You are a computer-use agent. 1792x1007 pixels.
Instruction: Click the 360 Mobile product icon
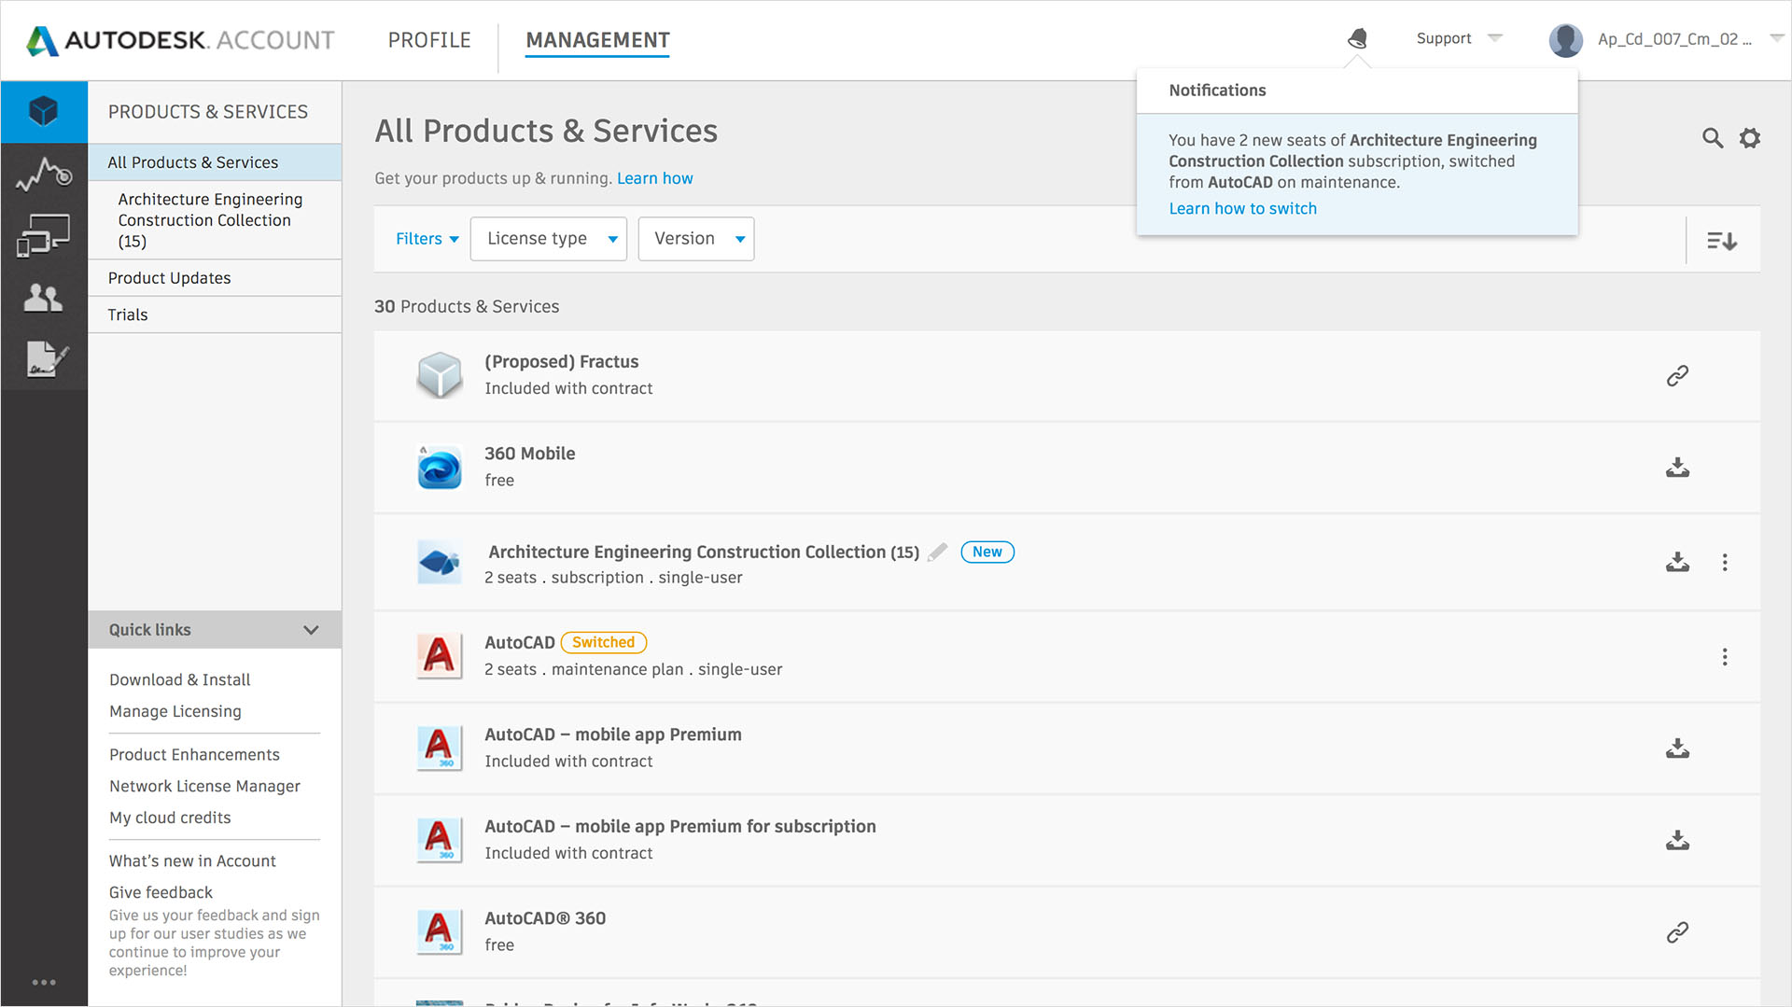click(440, 468)
